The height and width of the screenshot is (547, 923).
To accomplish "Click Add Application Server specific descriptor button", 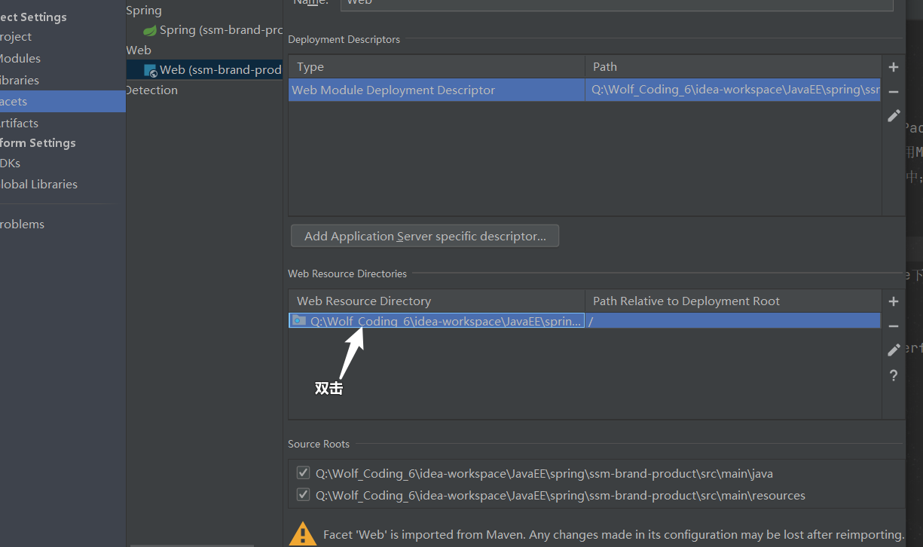I will click(425, 236).
